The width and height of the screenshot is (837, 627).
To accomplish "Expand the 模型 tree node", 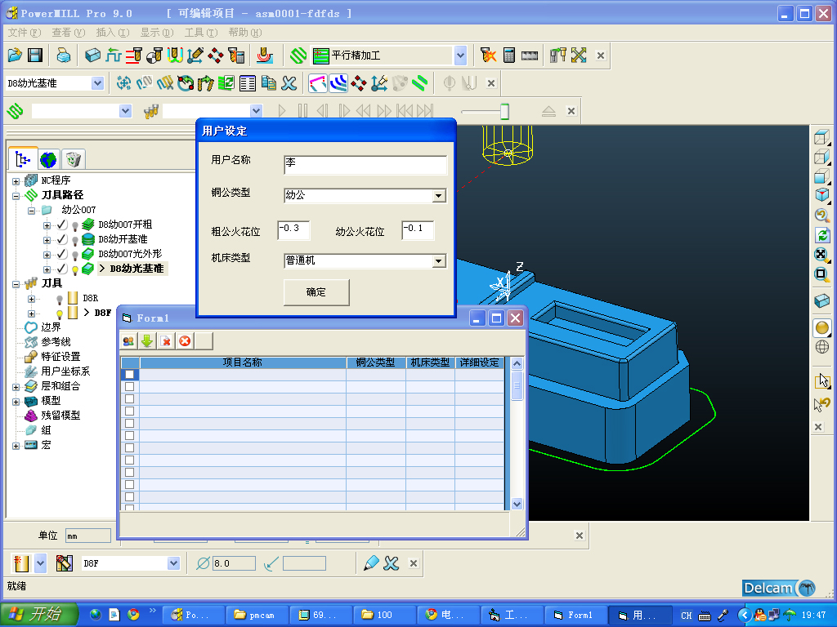I will [x=16, y=402].
